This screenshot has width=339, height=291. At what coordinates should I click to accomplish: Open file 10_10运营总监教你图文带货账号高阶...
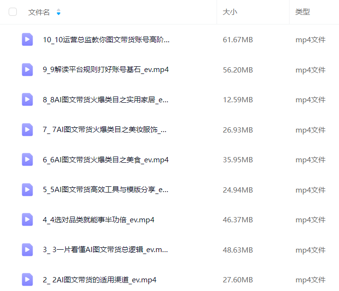point(106,40)
